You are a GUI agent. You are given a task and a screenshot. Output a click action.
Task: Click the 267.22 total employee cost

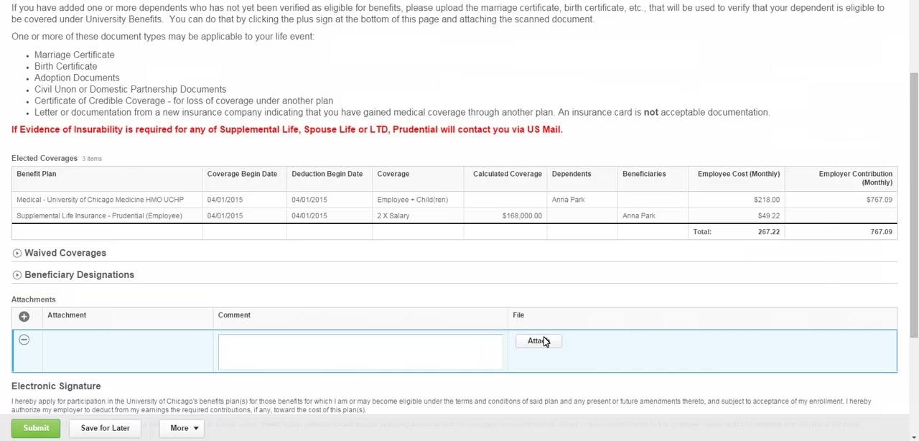[769, 232]
